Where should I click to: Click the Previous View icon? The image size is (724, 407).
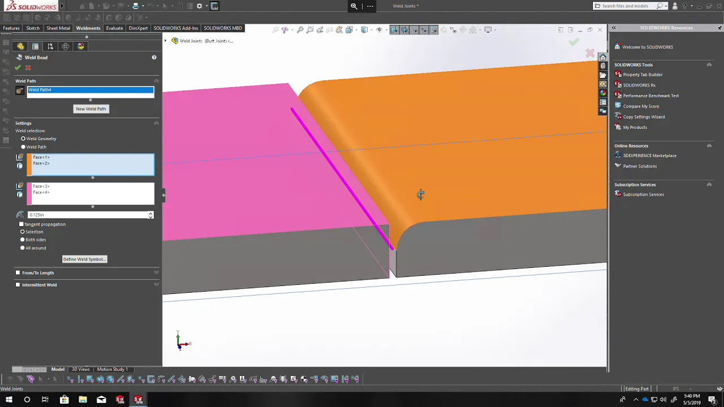pyautogui.click(x=320, y=30)
